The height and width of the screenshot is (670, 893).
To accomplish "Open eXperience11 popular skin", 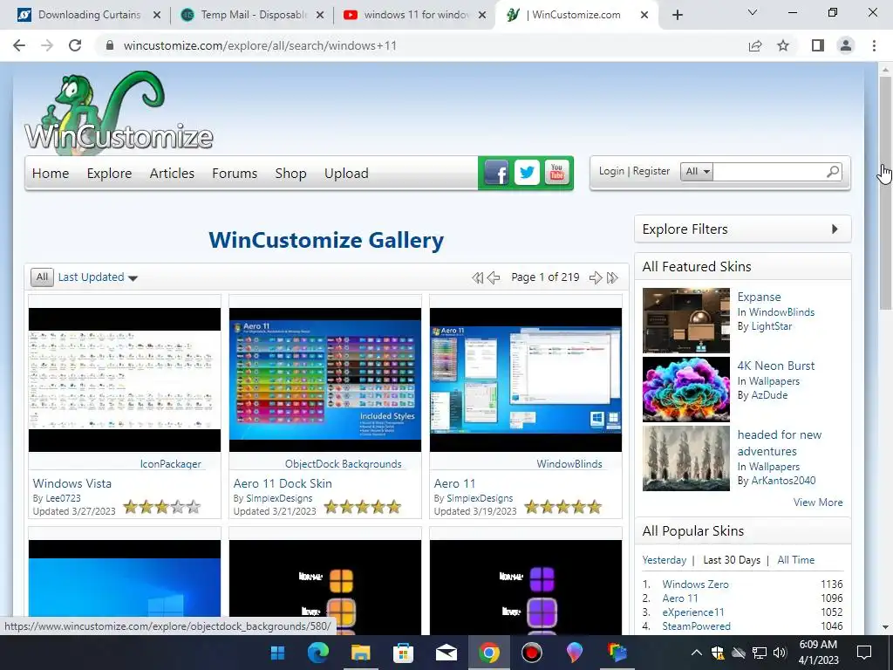I will (x=693, y=612).
